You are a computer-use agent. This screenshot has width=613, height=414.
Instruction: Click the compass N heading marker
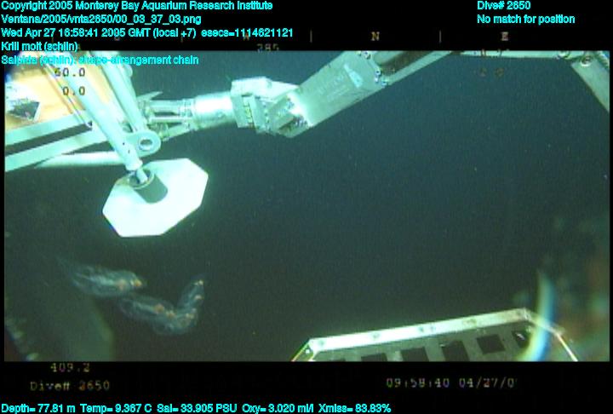pos(375,37)
